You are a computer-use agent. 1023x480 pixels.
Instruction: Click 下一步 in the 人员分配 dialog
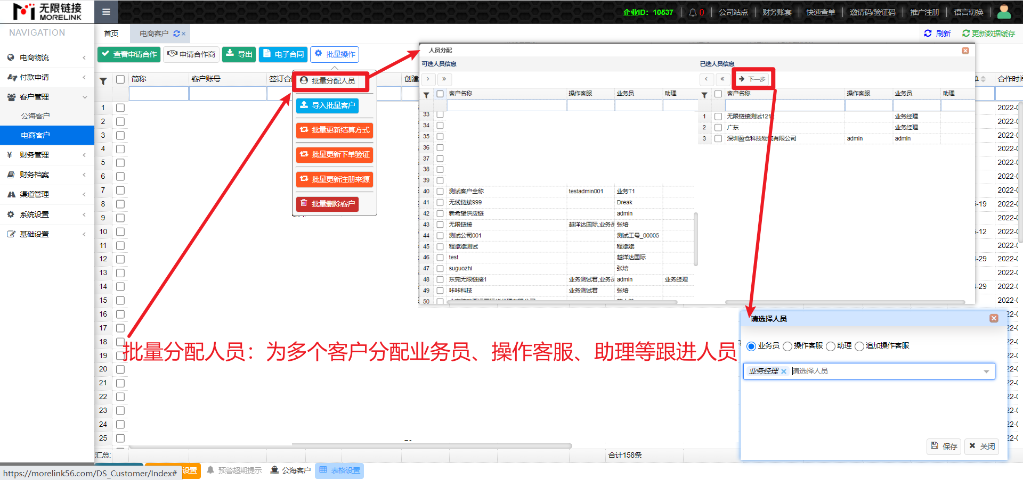(x=752, y=79)
